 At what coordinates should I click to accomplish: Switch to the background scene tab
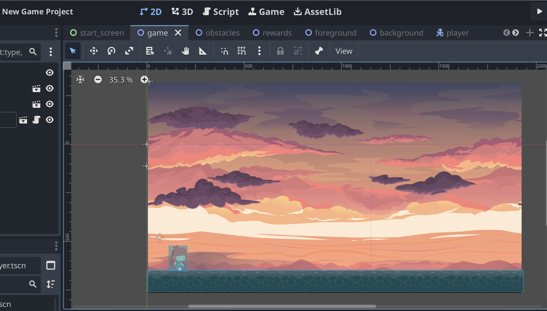coord(396,33)
